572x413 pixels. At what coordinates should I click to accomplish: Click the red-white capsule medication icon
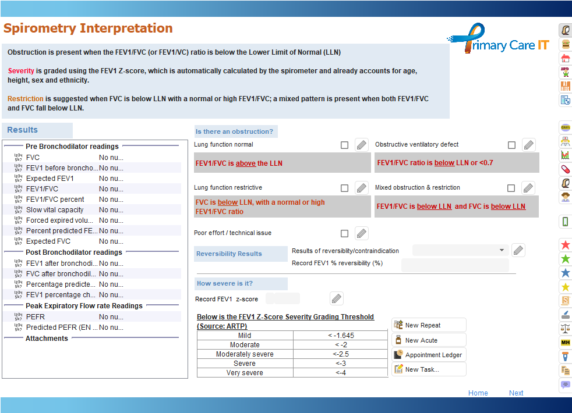pos(565,169)
